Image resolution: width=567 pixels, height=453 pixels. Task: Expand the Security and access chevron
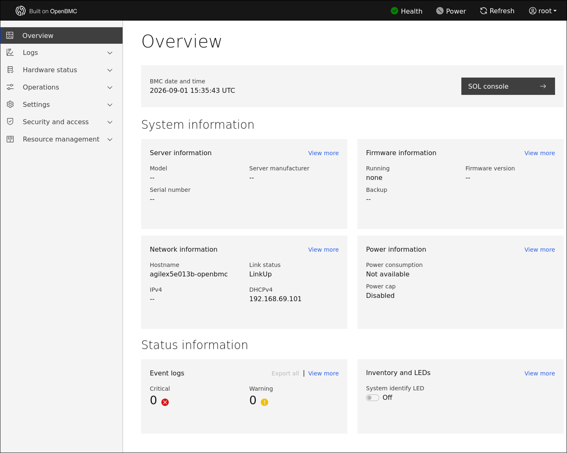(110, 122)
